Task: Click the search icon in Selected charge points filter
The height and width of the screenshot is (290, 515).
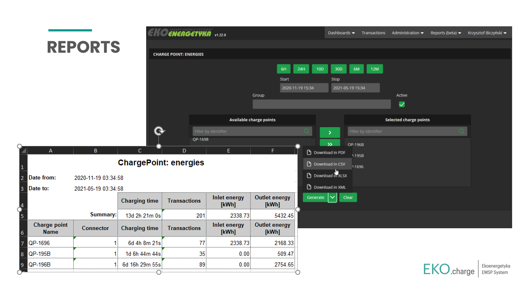Action: coord(462,131)
